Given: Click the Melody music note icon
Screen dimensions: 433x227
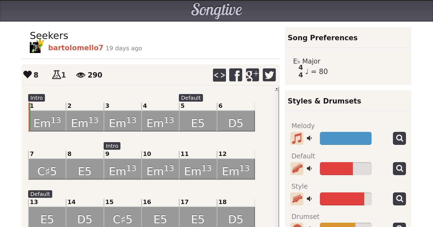Looking at the screenshot, I should coord(297,138).
